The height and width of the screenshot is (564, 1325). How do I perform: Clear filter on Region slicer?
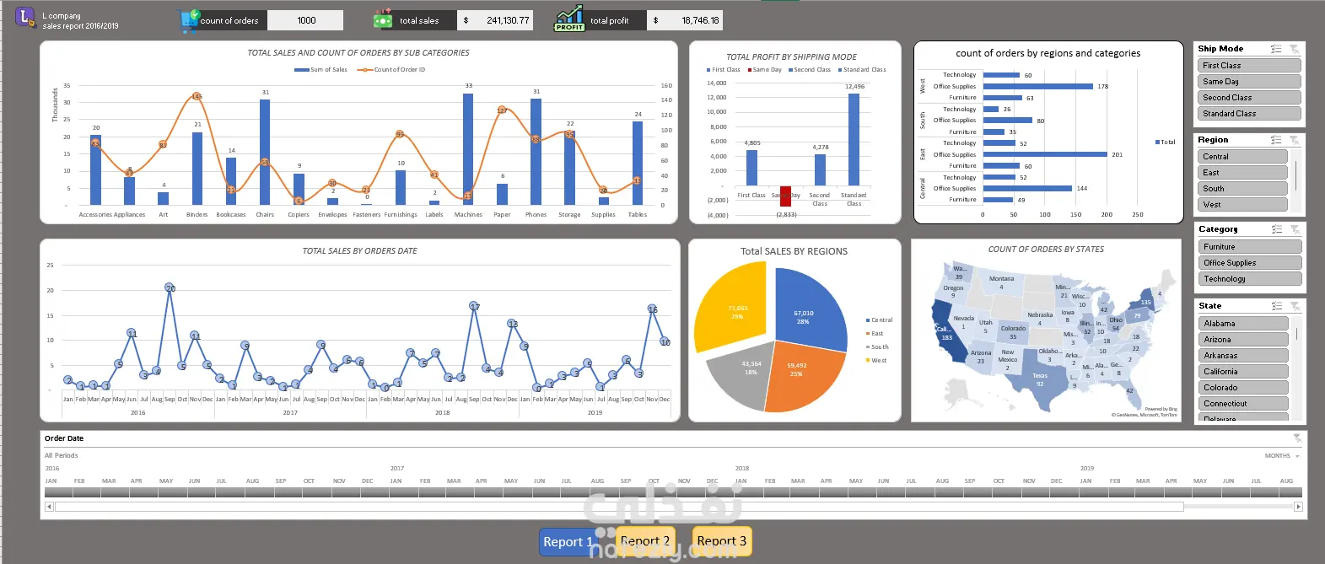click(x=1294, y=140)
